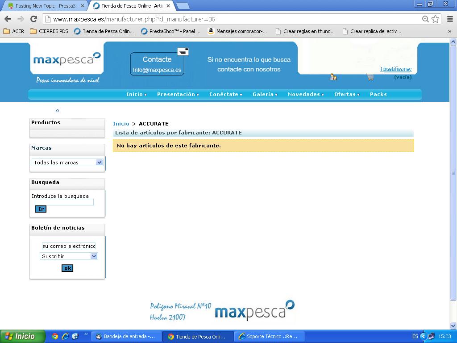The height and width of the screenshot is (343, 457).
Task: Open the magnifier zoom icon in address bar
Action: pos(425,19)
